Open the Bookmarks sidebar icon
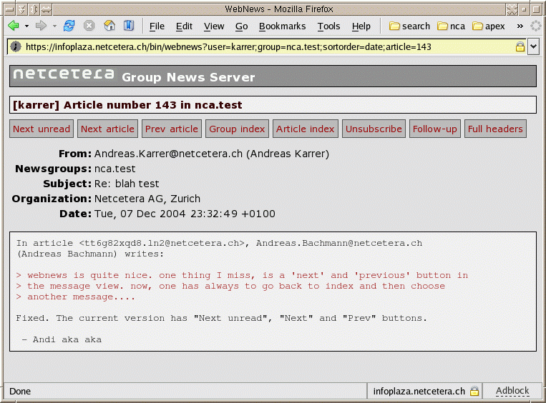 point(129,26)
